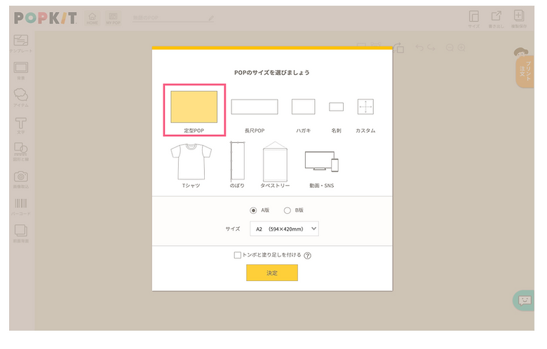
Task: Open the バーコード (barcode) tool
Action: (21, 207)
